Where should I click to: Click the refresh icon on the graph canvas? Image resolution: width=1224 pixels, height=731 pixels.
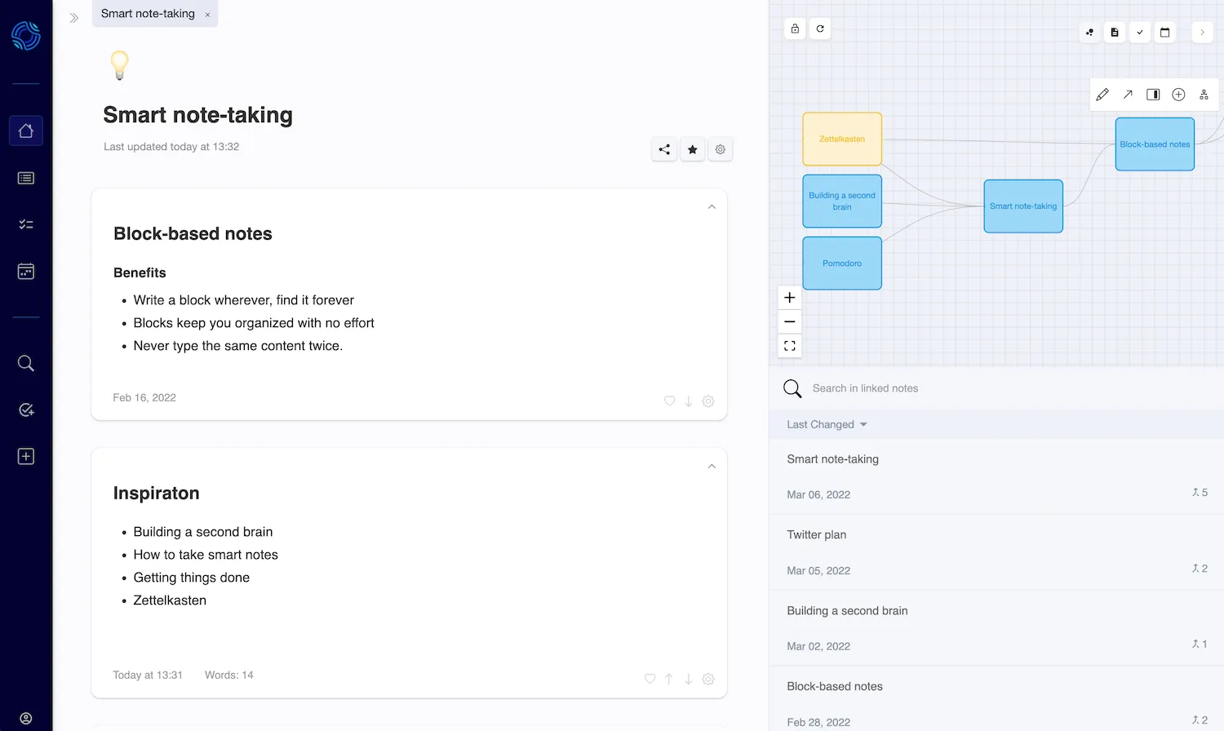(x=819, y=28)
